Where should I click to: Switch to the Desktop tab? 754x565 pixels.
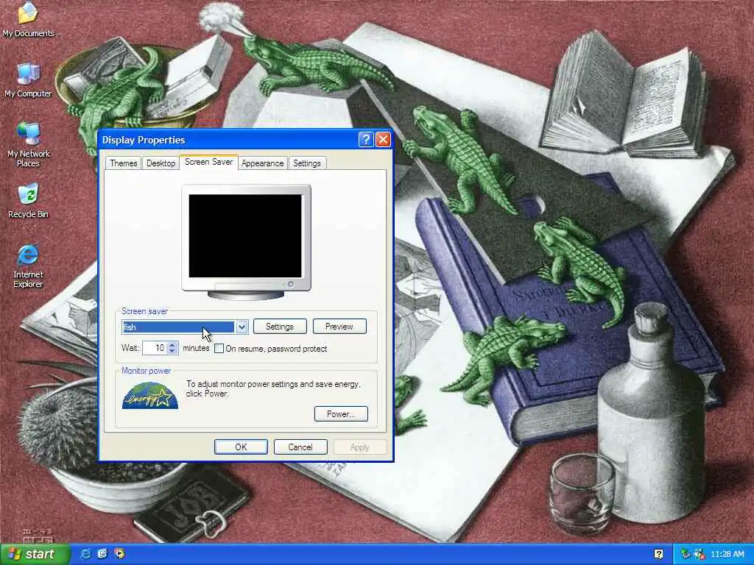tap(161, 163)
